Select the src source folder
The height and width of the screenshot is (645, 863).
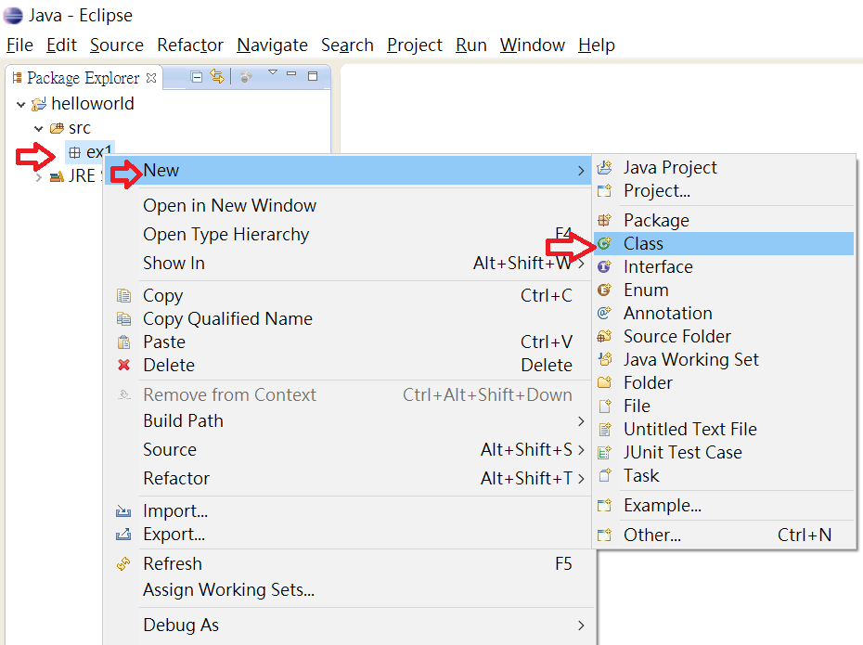(x=79, y=128)
